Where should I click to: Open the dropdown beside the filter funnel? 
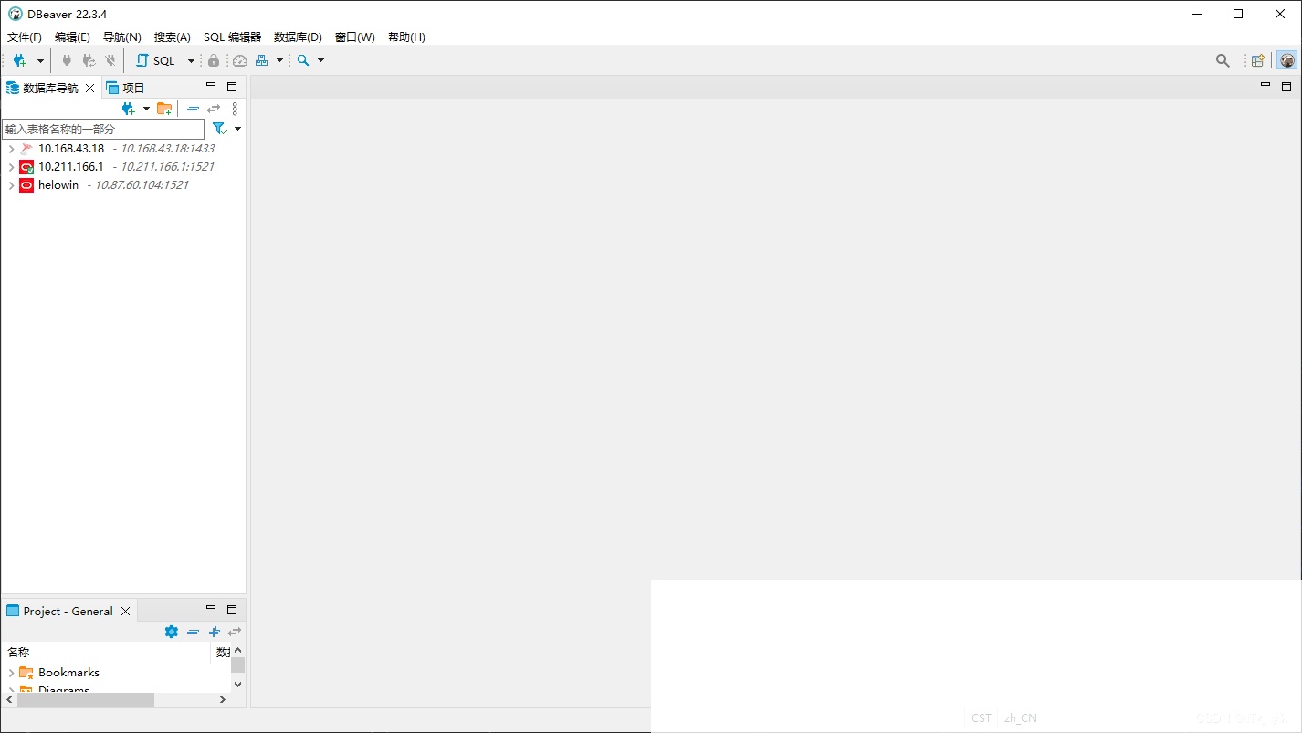coord(237,129)
